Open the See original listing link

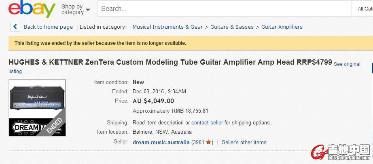347,64
